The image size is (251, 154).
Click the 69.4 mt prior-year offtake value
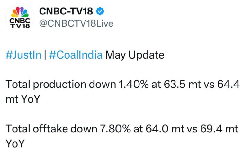[x=219, y=129]
